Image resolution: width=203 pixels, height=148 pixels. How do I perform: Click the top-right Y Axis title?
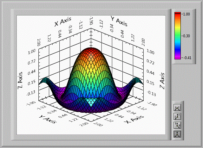click(119, 21)
